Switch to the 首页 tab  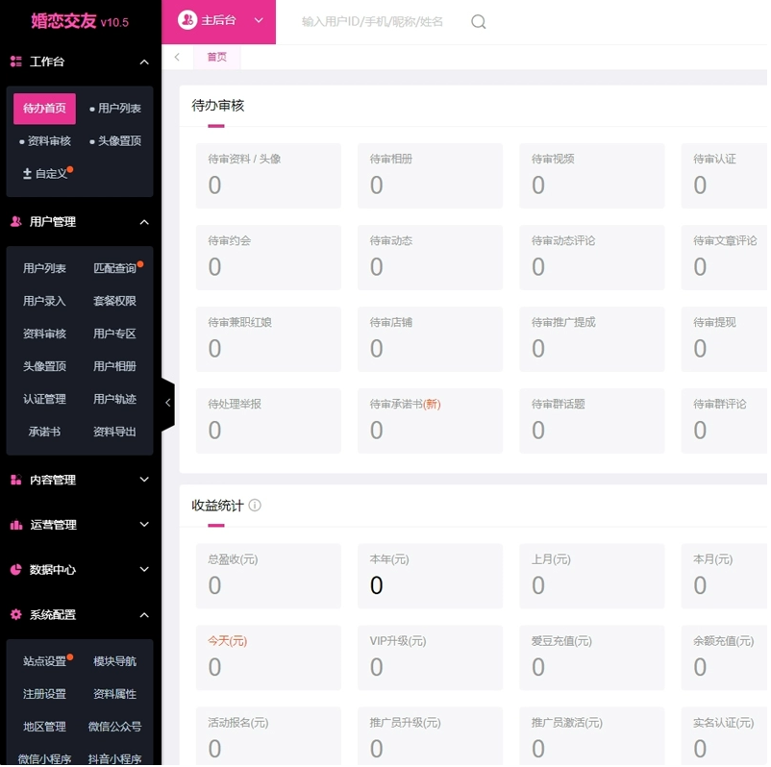click(216, 57)
